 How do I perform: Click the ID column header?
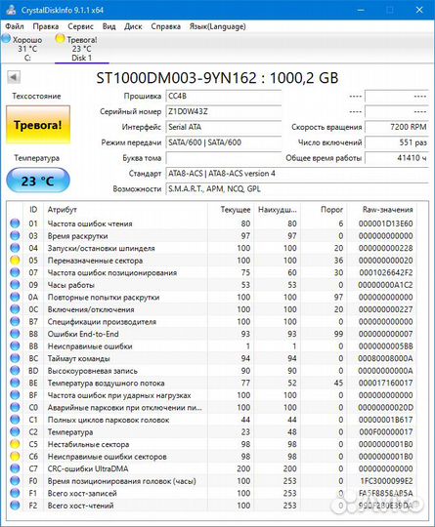[x=33, y=210]
